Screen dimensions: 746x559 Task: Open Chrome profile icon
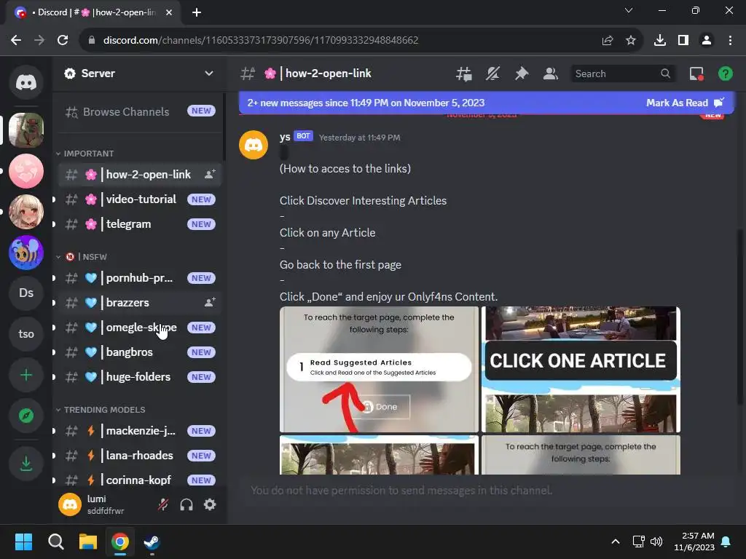point(707,41)
